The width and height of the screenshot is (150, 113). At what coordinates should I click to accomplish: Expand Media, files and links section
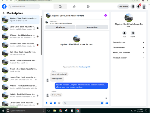tap(129, 52)
